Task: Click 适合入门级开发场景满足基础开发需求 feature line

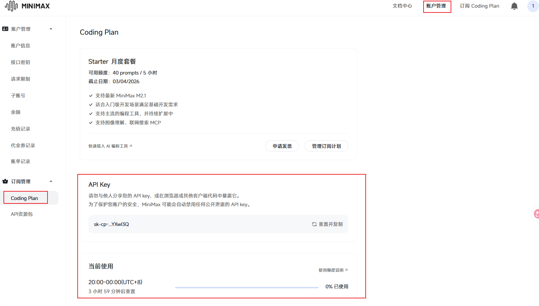Action: [137, 105]
